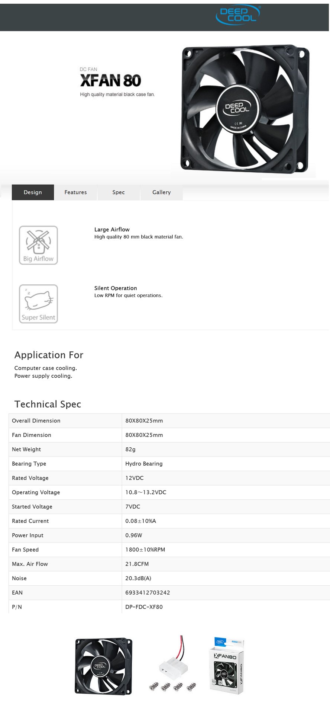The image size is (330, 713).
Task: Click the large XFAN 80 product image
Action: coord(245,109)
